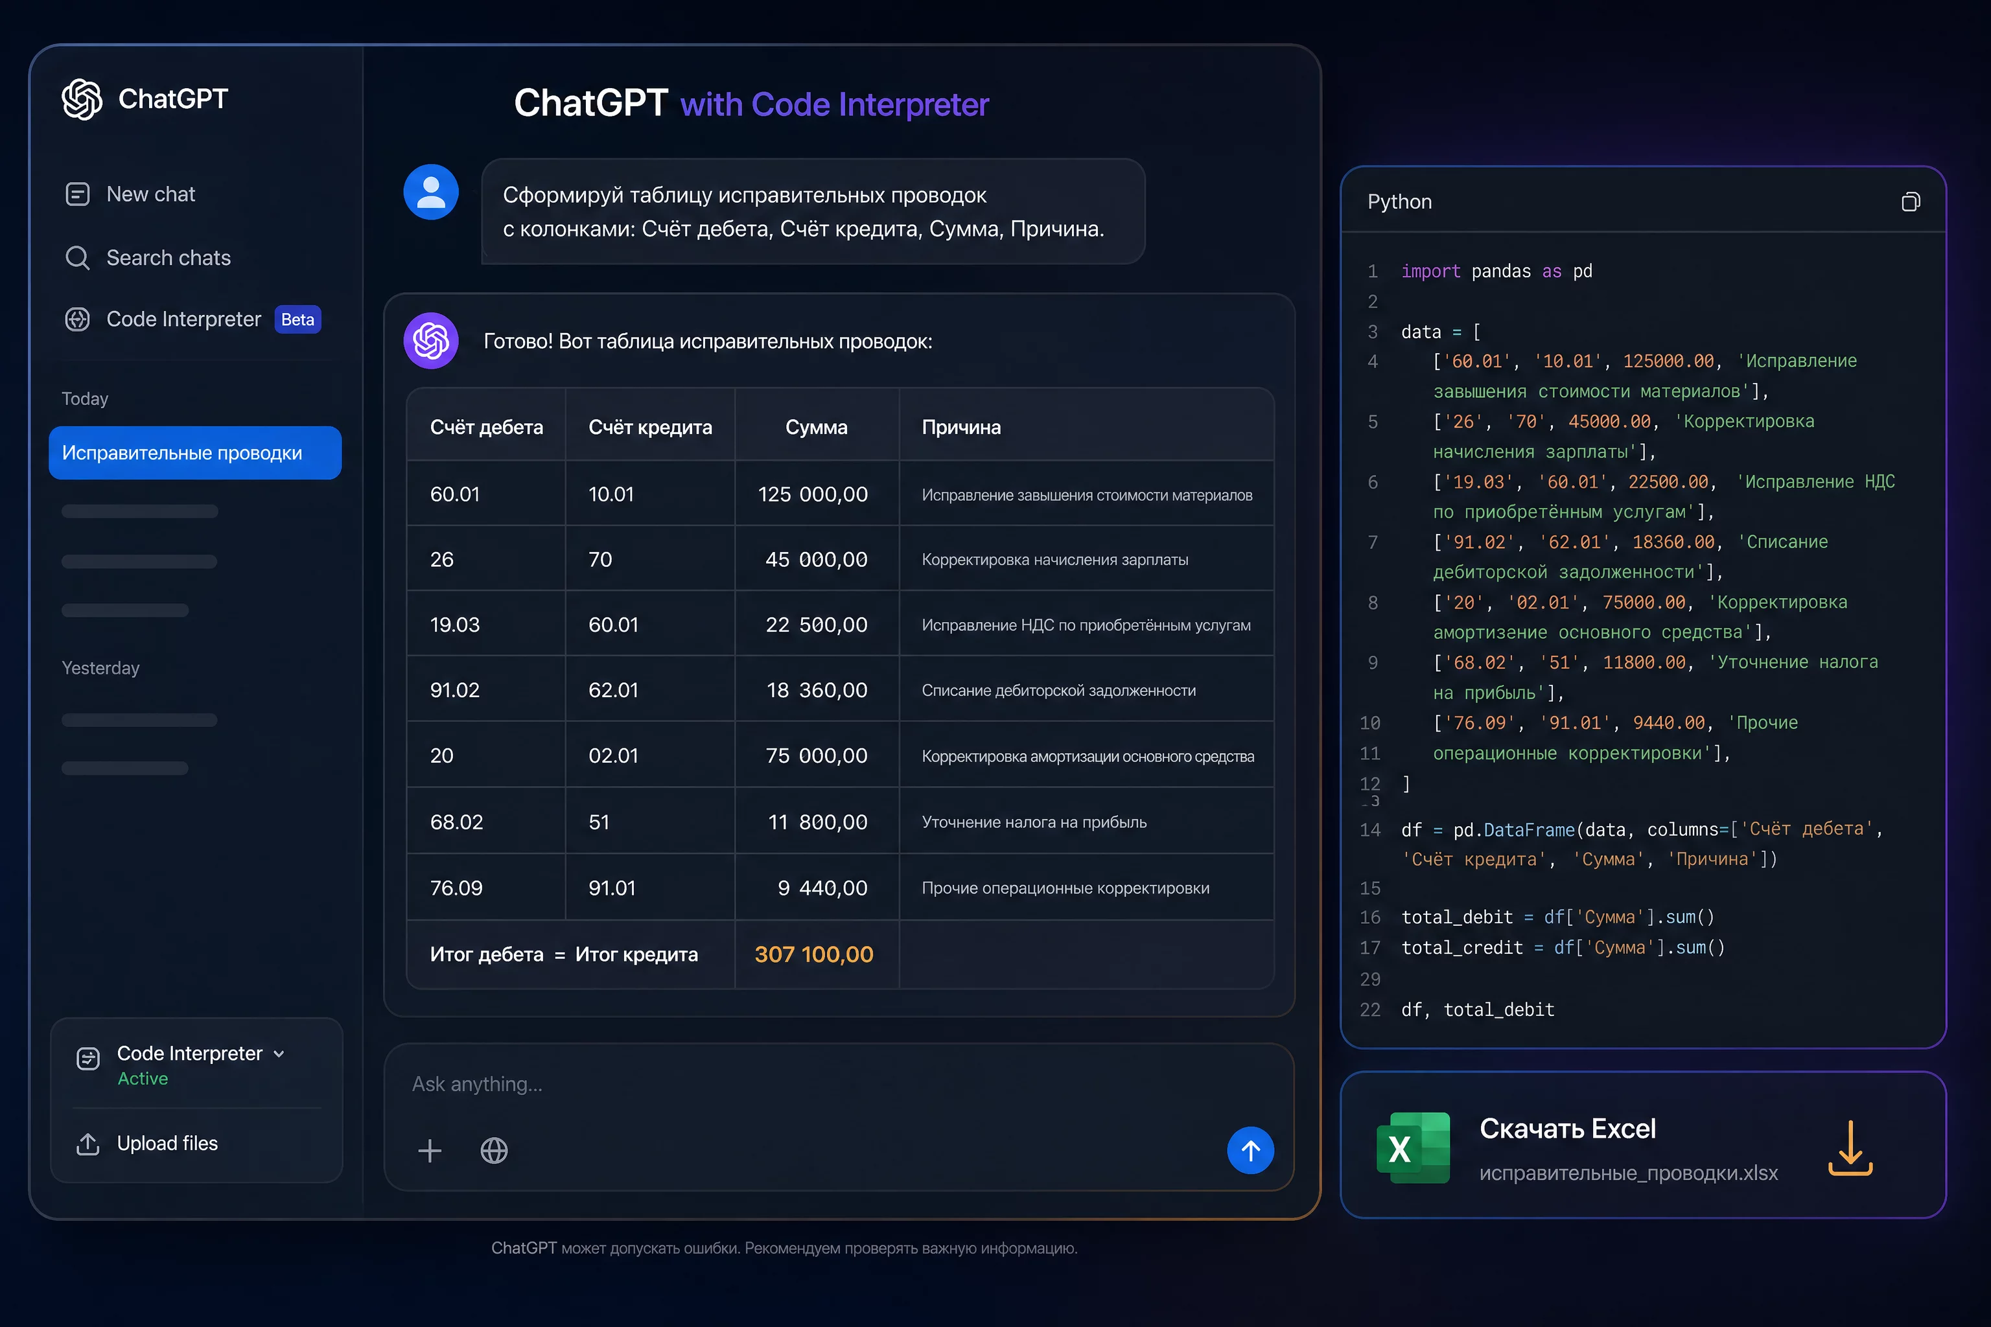The image size is (1991, 1327).
Task: Click the user prompt message bubble
Action: pos(813,212)
